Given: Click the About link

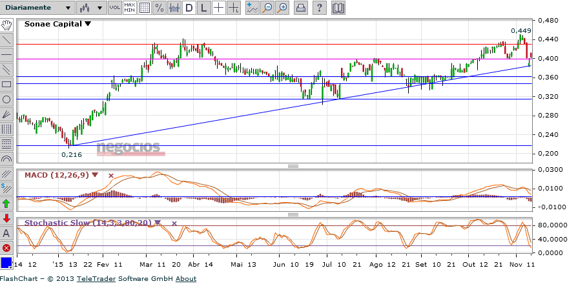Looking at the screenshot, I should [186, 279].
